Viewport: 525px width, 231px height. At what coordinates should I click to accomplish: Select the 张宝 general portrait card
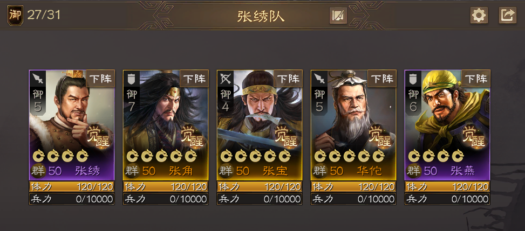(x=260, y=125)
